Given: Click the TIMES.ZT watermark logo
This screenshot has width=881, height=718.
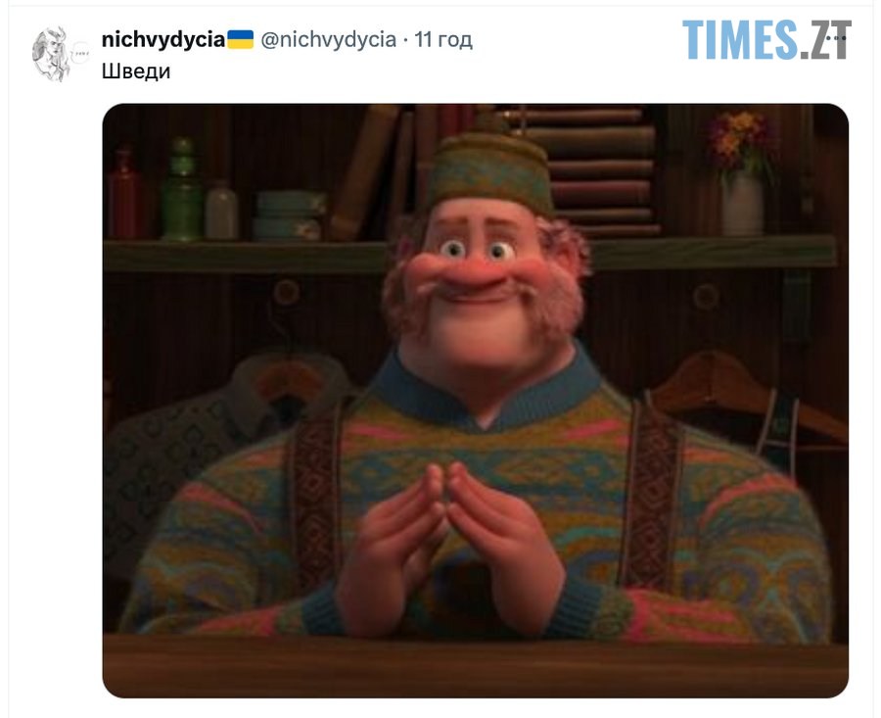Looking at the screenshot, I should point(766,39).
